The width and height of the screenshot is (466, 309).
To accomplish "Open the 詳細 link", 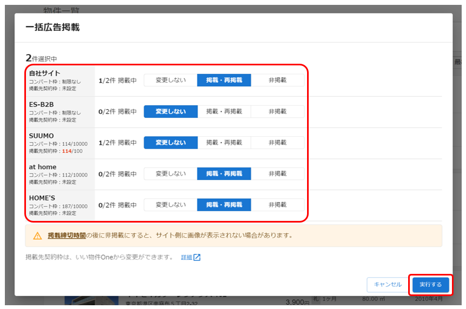I will (x=187, y=257).
